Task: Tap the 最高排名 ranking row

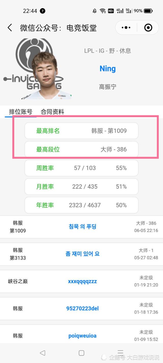Action: coord(81,131)
